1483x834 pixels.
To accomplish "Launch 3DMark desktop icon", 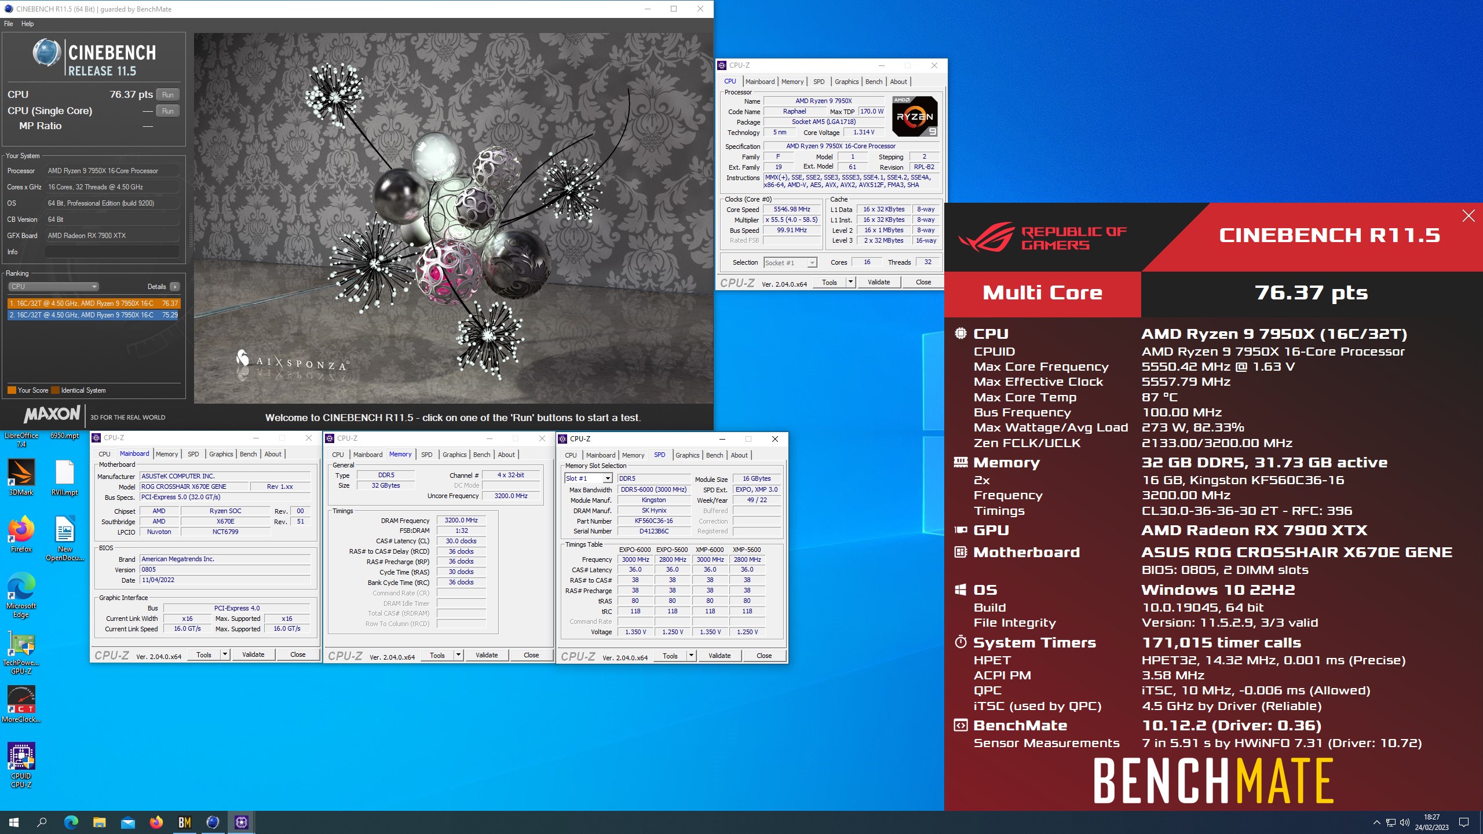I will pos(21,477).
